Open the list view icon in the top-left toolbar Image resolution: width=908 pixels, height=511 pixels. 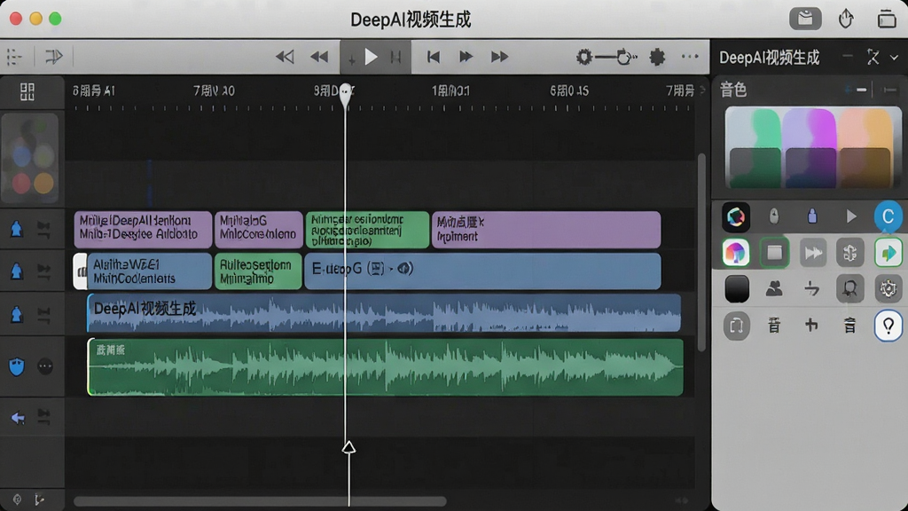[x=14, y=57]
